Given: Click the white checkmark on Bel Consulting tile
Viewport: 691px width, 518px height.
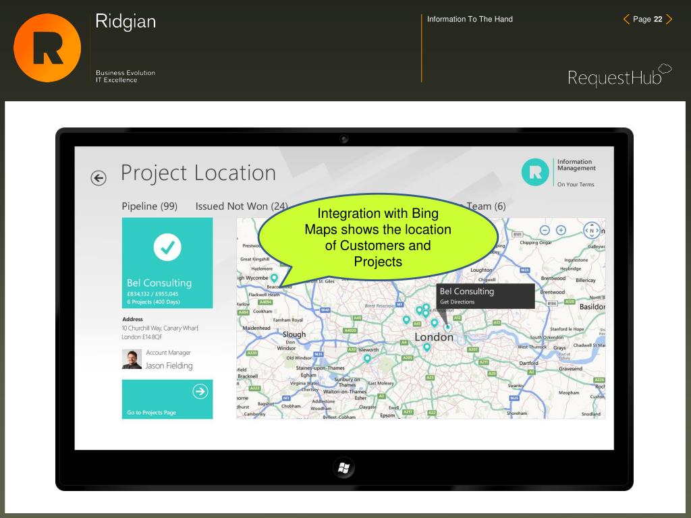Looking at the screenshot, I should point(167,247).
